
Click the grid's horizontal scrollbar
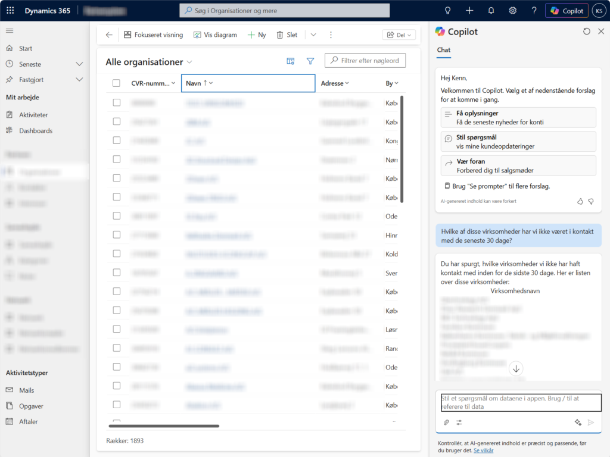164,426
